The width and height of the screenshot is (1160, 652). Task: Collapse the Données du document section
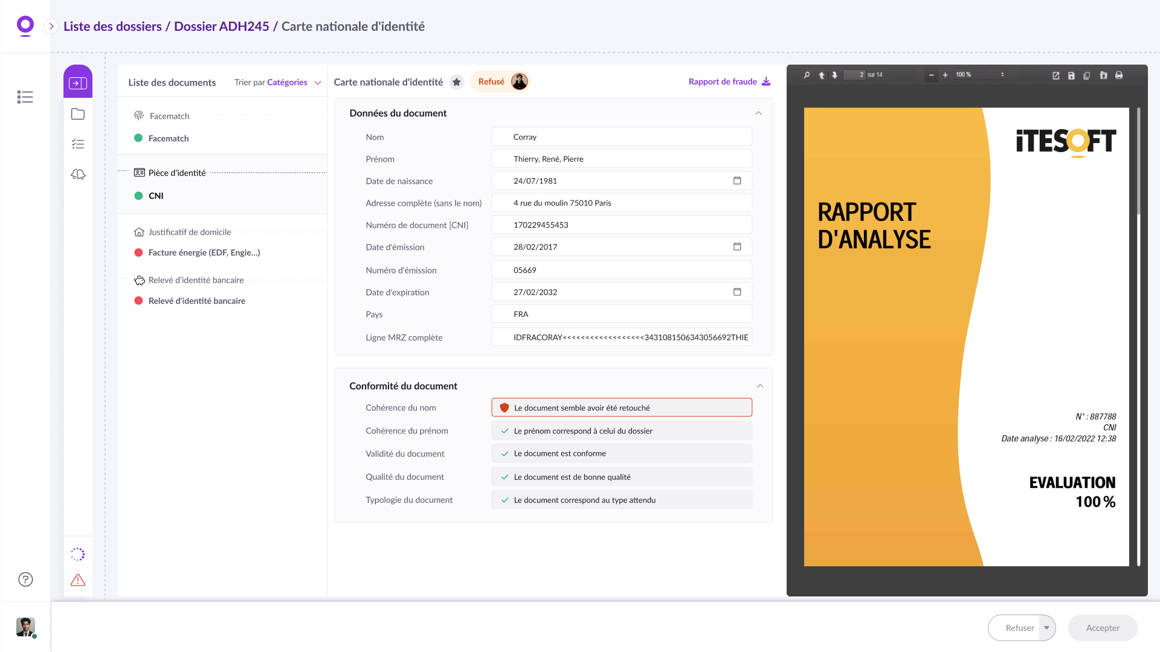[x=758, y=113]
